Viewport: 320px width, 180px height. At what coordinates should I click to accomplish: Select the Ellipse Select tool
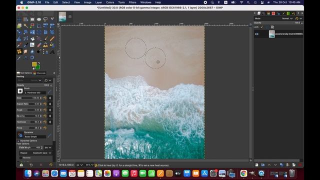click(39, 19)
